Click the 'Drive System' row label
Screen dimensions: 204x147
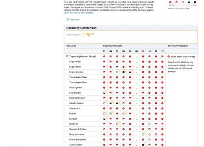coord(75,88)
